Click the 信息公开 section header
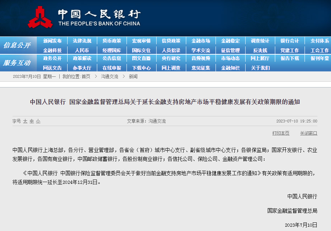The width and height of the screenshot is (331, 231). [17, 45]
